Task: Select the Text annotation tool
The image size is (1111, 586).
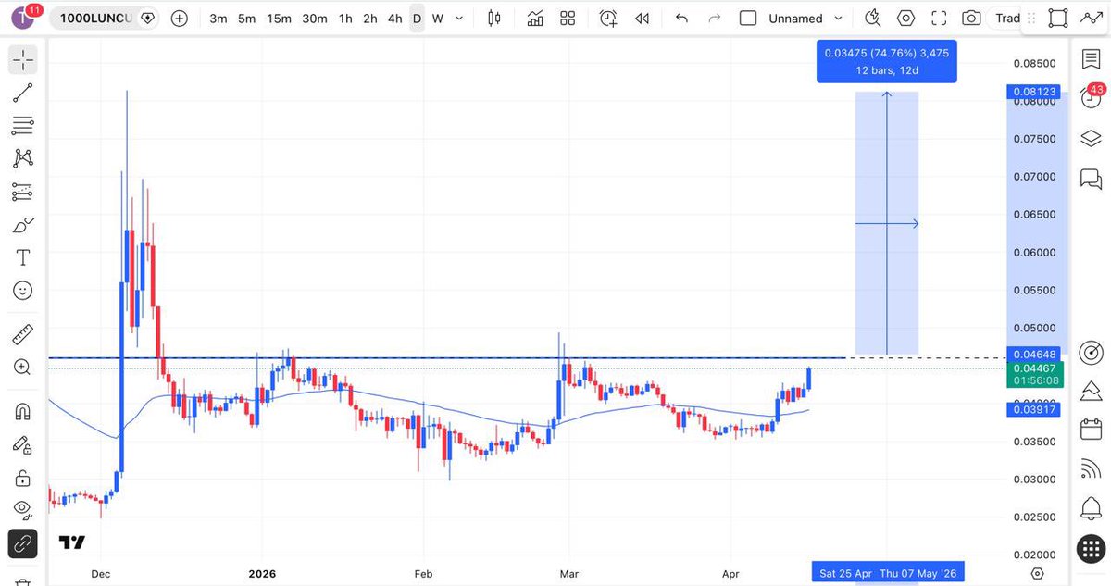Action: 23,256
